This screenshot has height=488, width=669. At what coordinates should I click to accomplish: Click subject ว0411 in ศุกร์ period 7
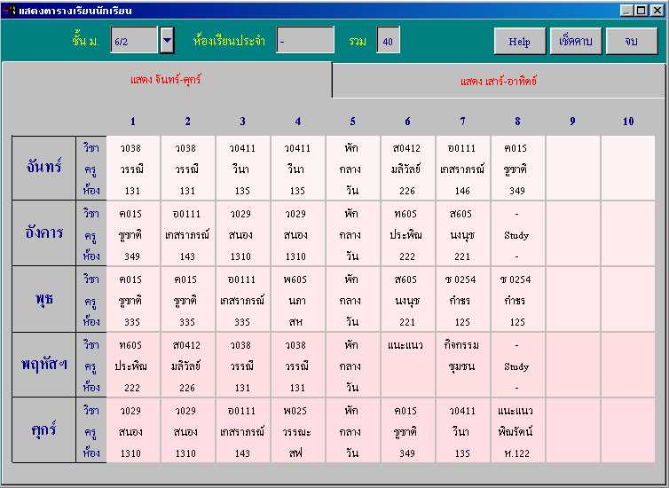point(461,411)
